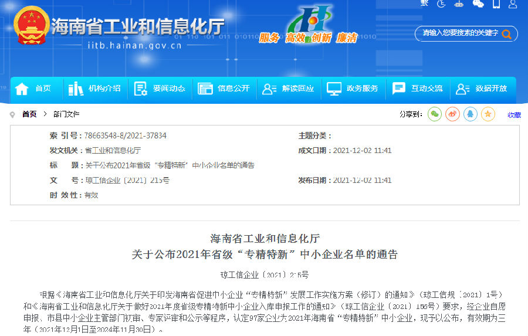This screenshot has height=336, width=528.
Task: Open the 信息公开 menu item
Action: coord(225,89)
